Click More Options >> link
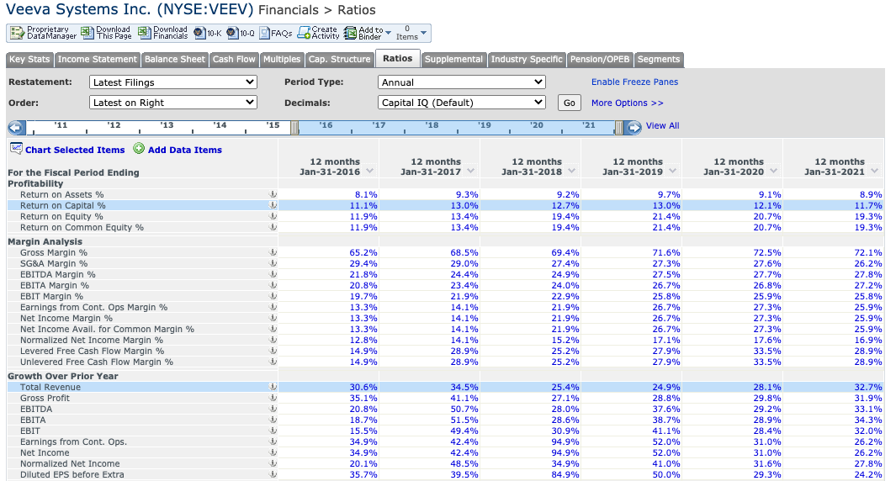The image size is (896, 481). (x=628, y=103)
